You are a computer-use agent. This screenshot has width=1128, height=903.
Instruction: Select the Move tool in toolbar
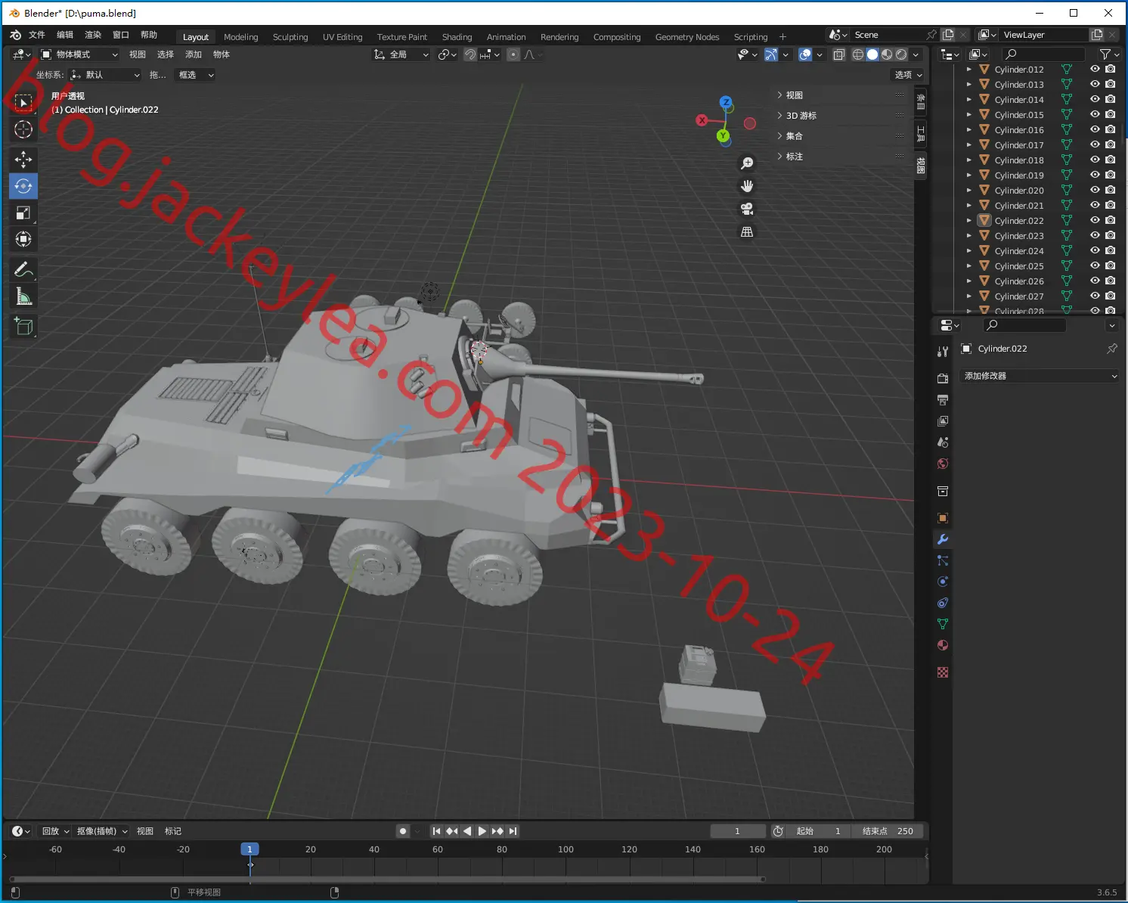(x=23, y=159)
